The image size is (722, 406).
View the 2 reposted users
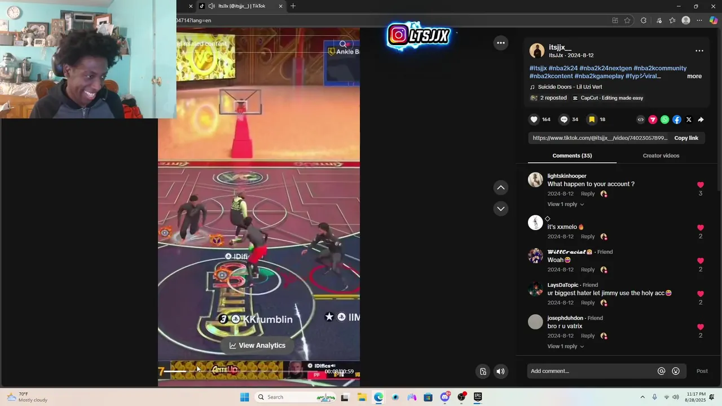548,98
